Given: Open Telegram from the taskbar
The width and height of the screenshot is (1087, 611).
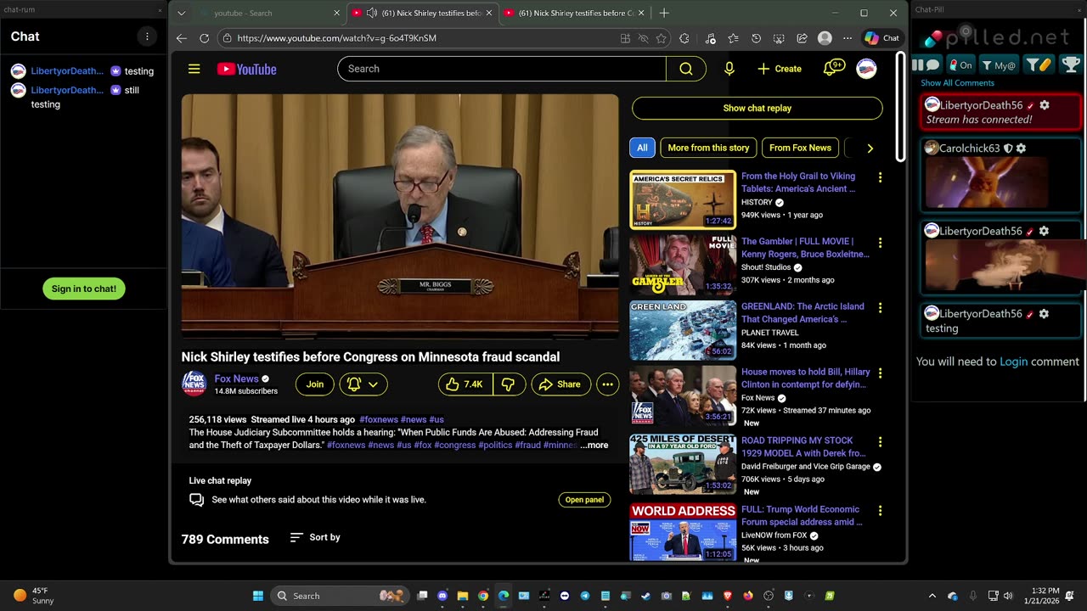Looking at the screenshot, I should pyautogui.click(x=585, y=596).
